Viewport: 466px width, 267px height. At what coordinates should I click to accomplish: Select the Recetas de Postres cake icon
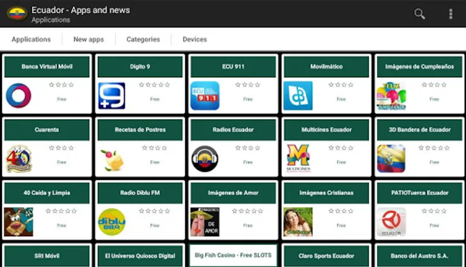click(112, 160)
